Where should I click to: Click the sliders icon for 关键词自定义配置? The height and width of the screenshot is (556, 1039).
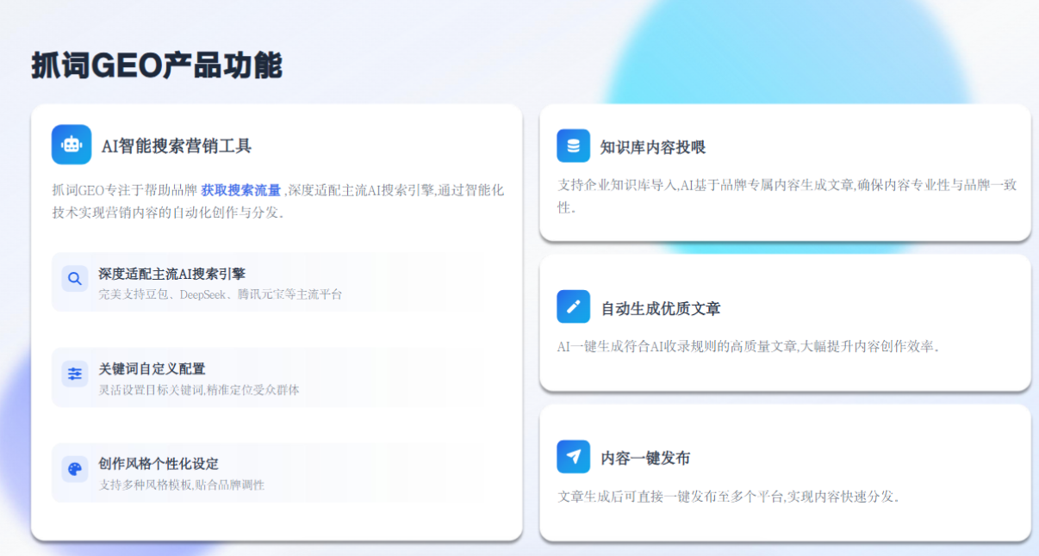(x=75, y=374)
